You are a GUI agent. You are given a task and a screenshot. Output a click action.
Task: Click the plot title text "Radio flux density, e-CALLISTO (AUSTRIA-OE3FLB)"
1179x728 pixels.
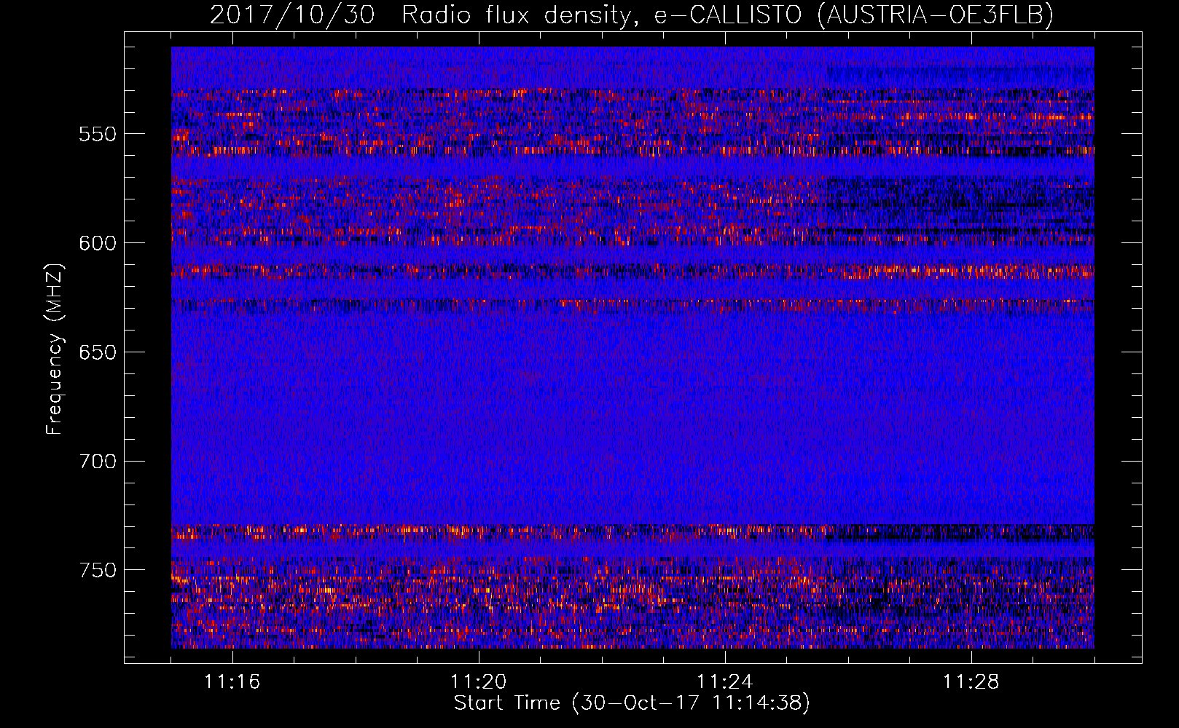[727, 15]
